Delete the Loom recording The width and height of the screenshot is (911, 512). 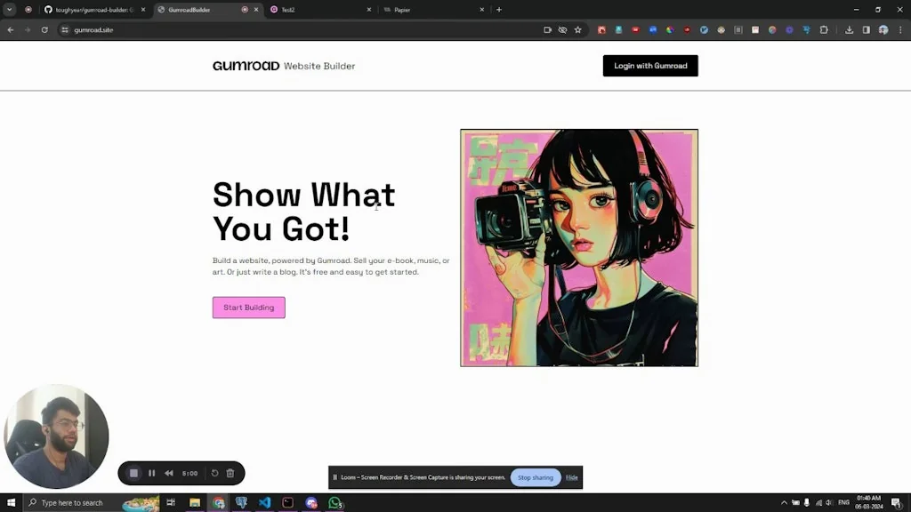pyautogui.click(x=230, y=473)
